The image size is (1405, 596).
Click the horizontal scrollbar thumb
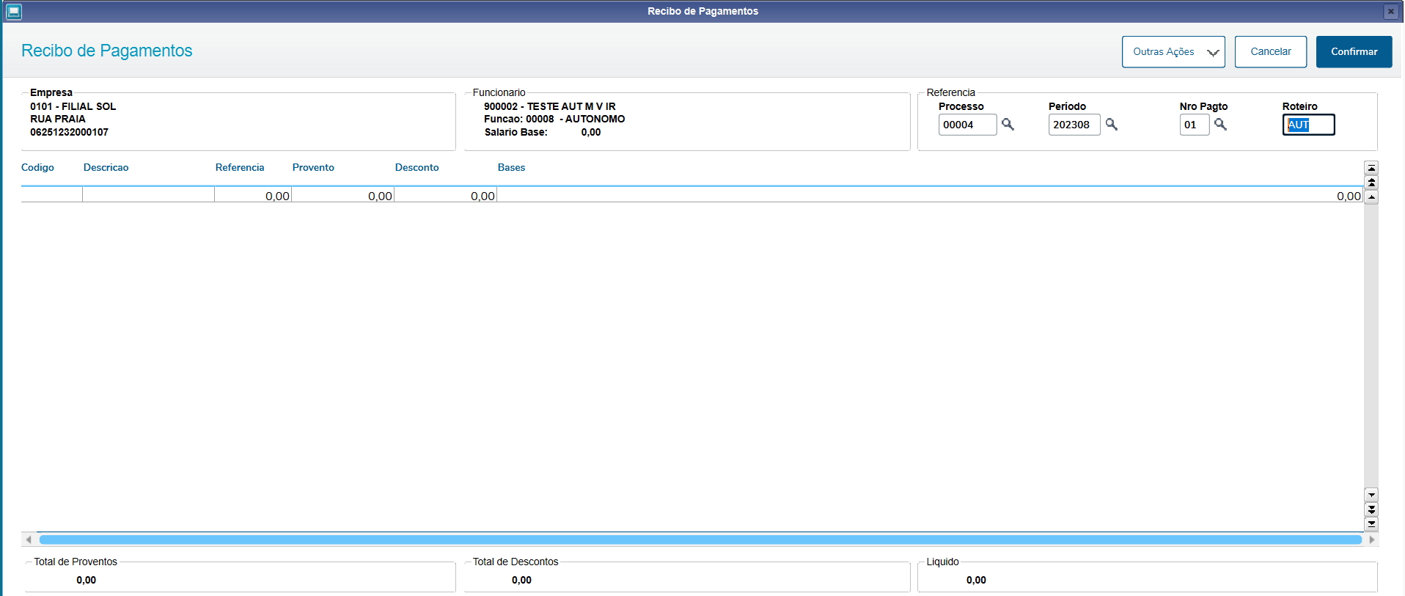[700, 540]
